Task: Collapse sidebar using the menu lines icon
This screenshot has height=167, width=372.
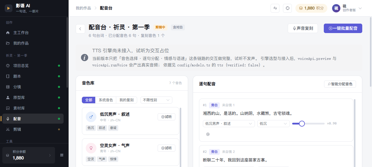Action: 62,155
